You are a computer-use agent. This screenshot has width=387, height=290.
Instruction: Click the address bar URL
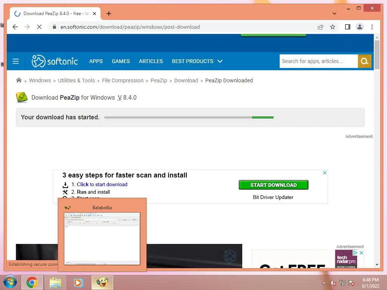pyautogui.click(x=130, y=27)
